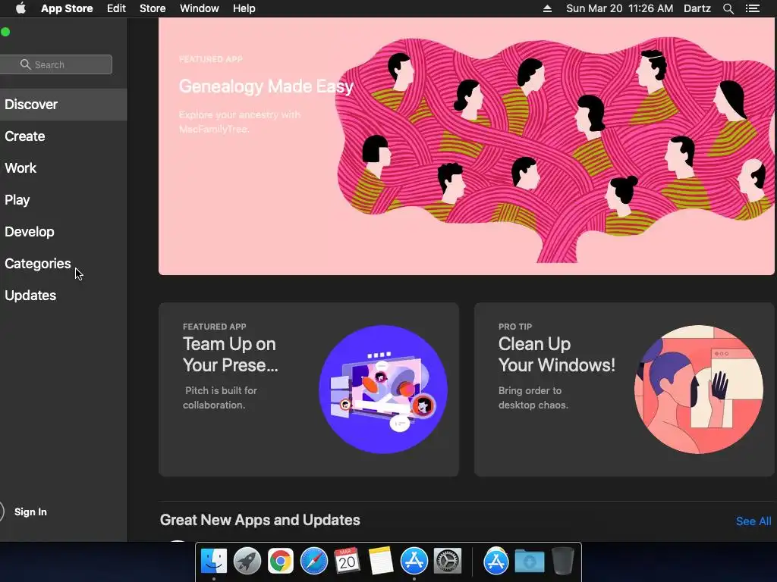
Task: Open the Help menu
Action: coord(244,8)
